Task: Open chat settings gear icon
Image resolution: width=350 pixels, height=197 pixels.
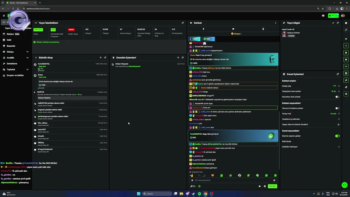Action: point(265,186)
